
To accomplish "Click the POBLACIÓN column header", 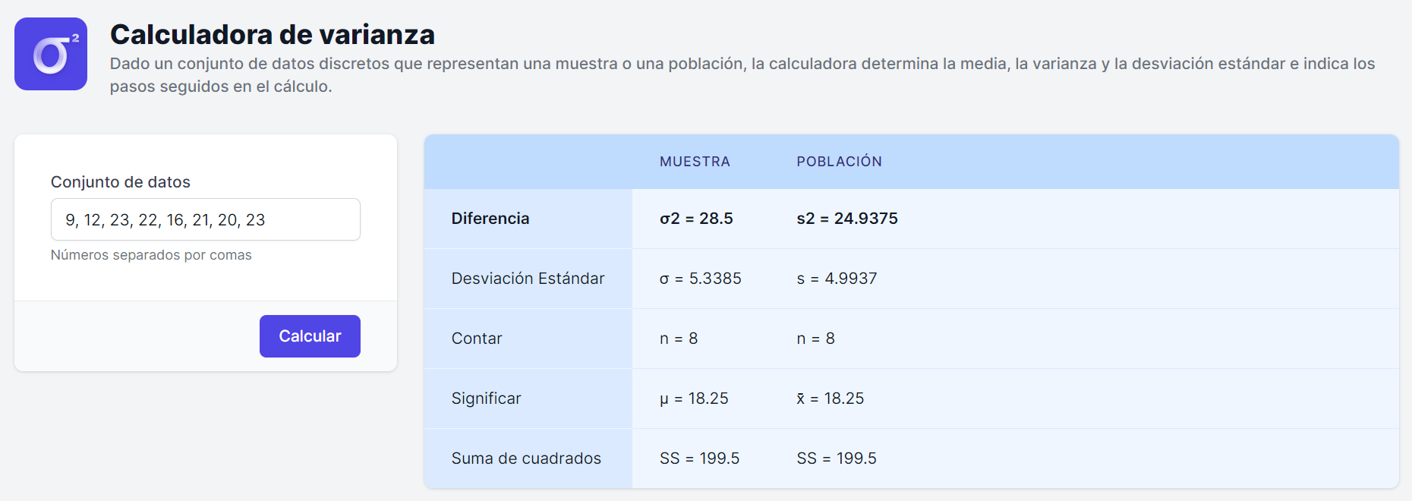I will point(839,162).
